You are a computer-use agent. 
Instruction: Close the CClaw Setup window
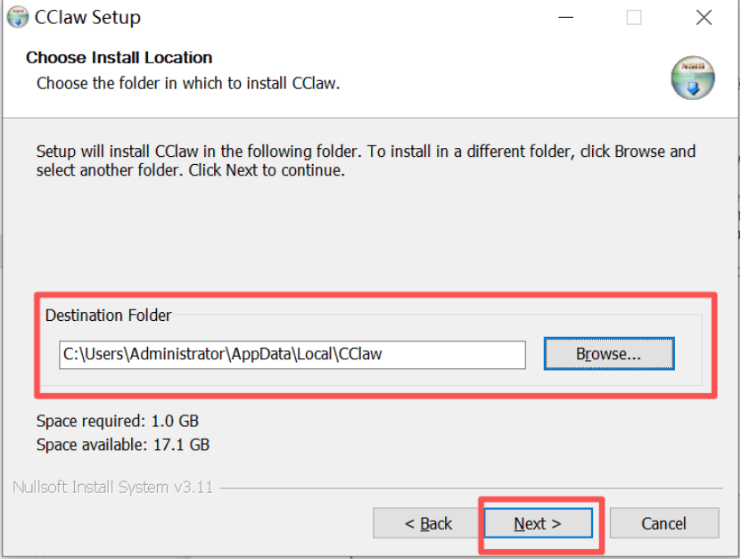point(704,17)
